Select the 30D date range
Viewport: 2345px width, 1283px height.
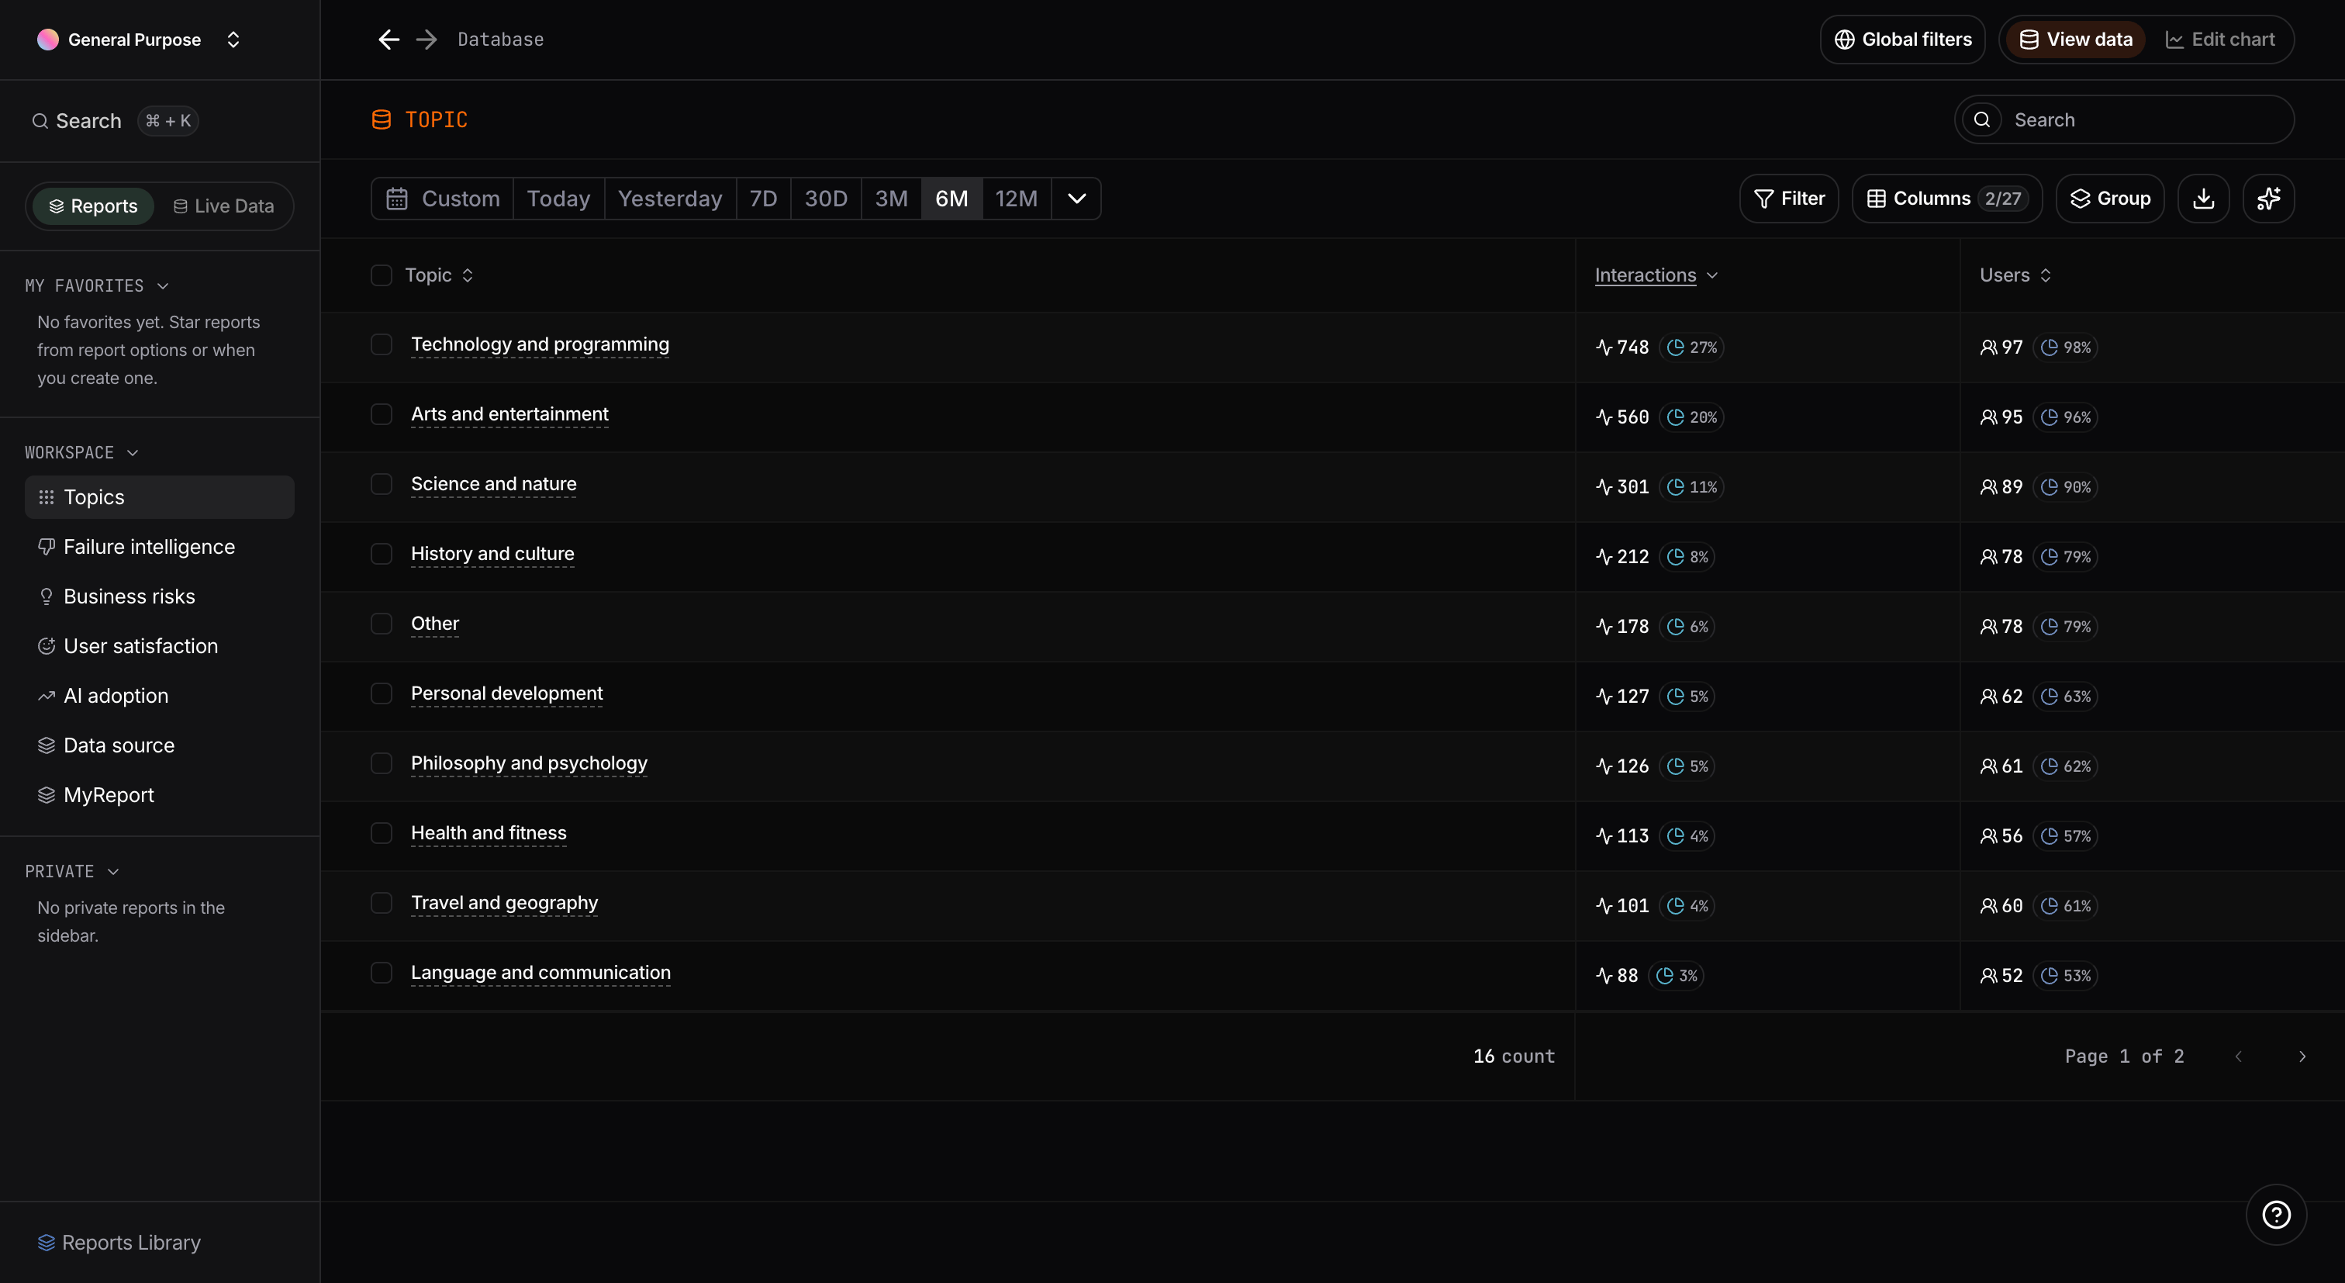(826, 199)
